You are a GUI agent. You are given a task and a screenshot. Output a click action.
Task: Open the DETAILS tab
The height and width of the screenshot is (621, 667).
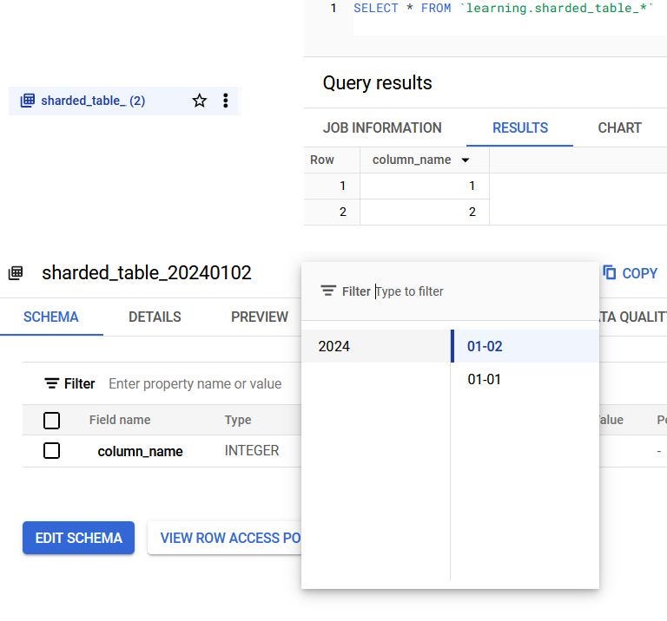point(155,317)
